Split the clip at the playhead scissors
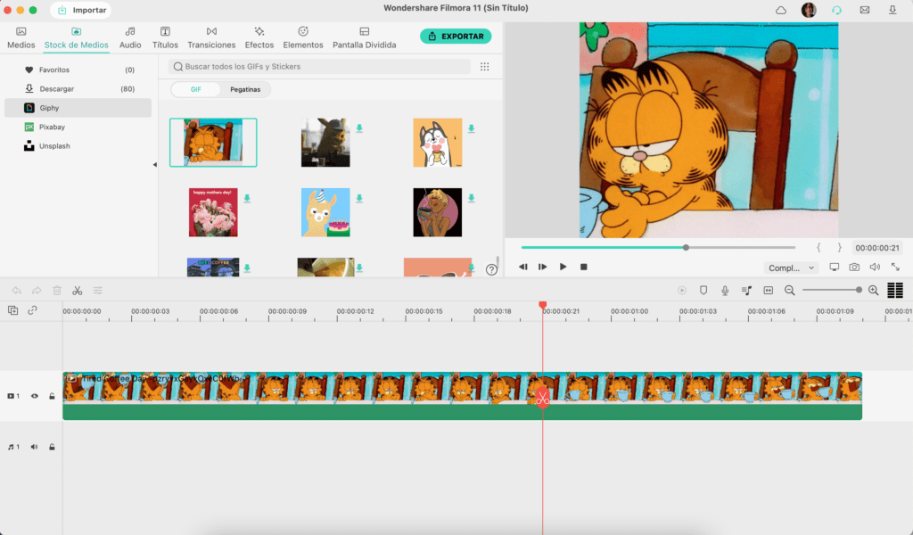Image resolution: width=913 pixels, height=535 pixels. pyautogui.click(x=543, y=399)
